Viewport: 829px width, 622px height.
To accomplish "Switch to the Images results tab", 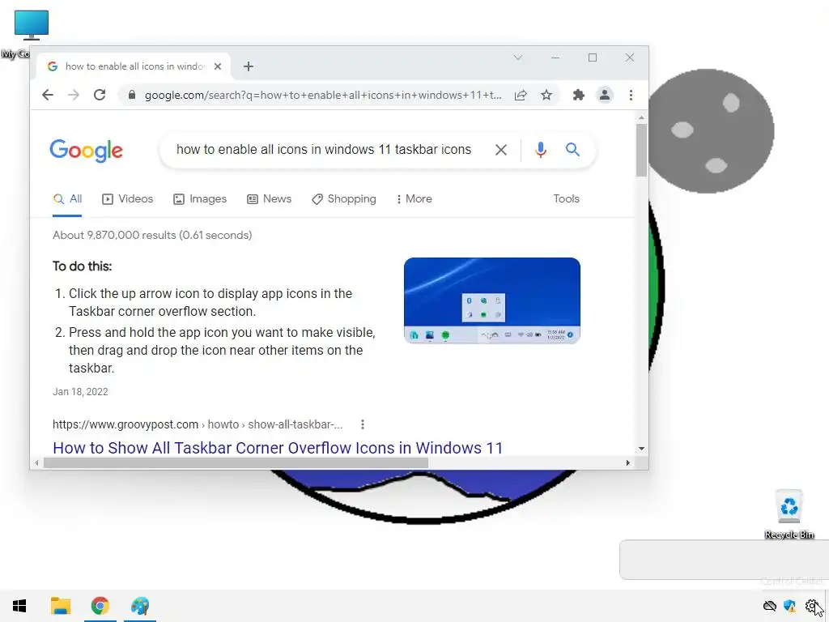I will pyautogui.click(x=200, y=199).
